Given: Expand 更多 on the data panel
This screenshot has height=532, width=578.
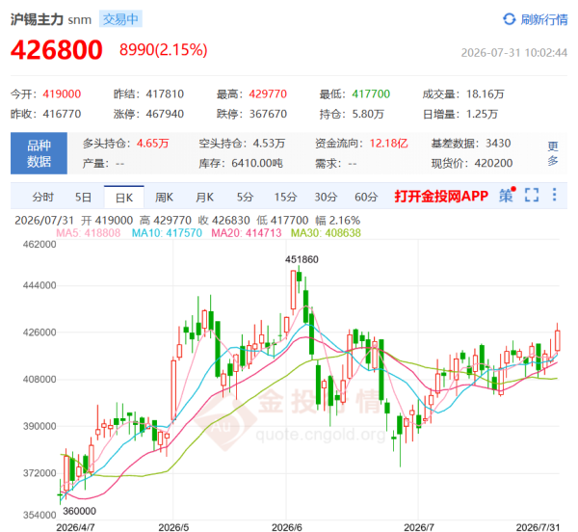Looking at the screenshot, I should (553, 153).
